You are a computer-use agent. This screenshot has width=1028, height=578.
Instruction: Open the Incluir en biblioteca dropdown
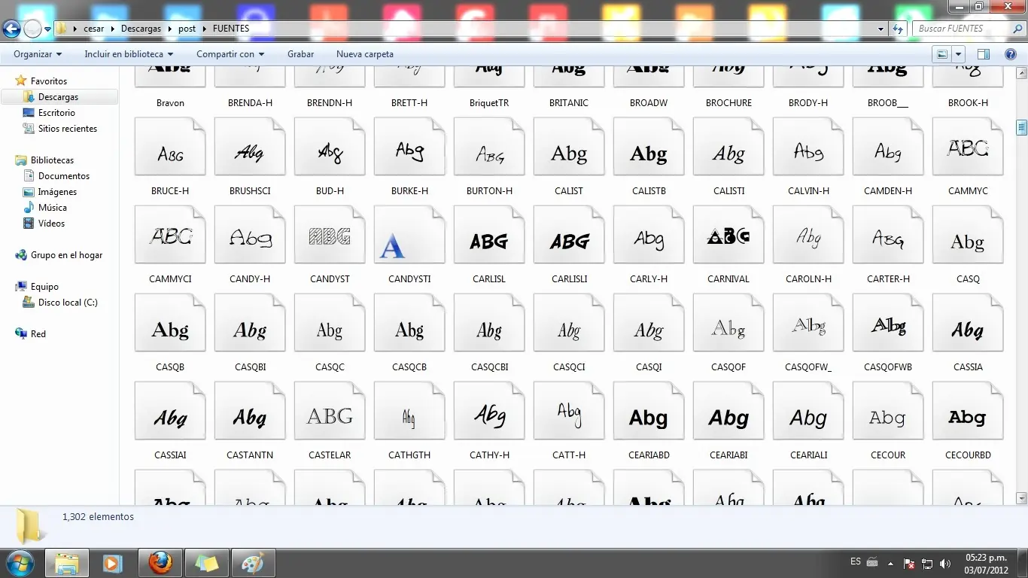(x=129, y=54)
